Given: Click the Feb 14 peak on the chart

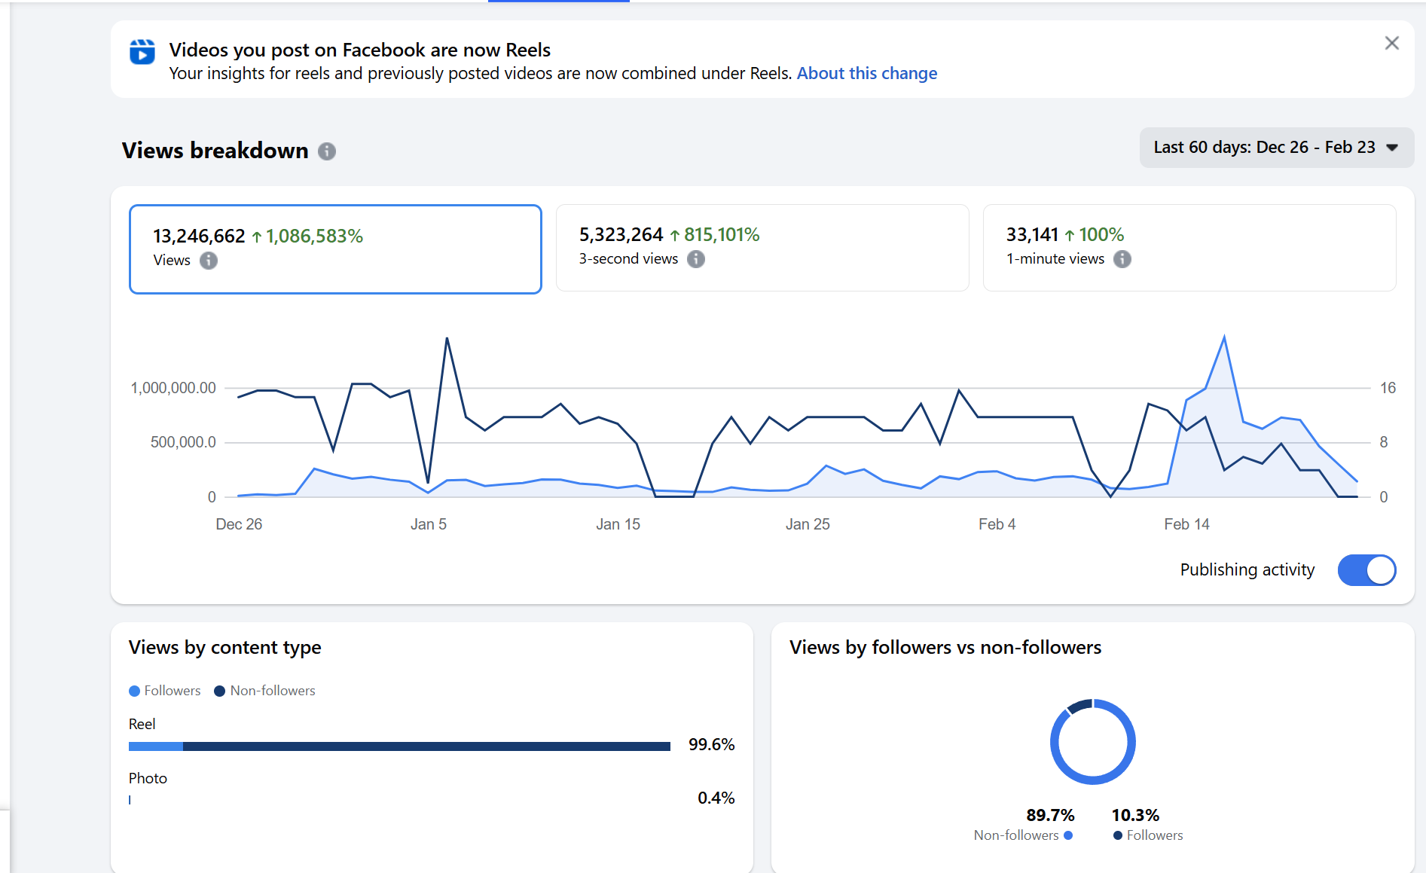Looking at the screenshot, I should click(x=1224, y=337).
